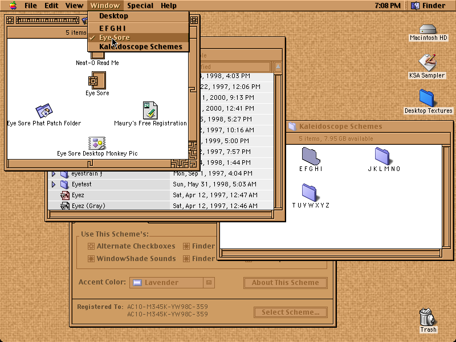Select the Trash icon
Image resolution: width=456 pixels, height=342 pixels.
427,317
